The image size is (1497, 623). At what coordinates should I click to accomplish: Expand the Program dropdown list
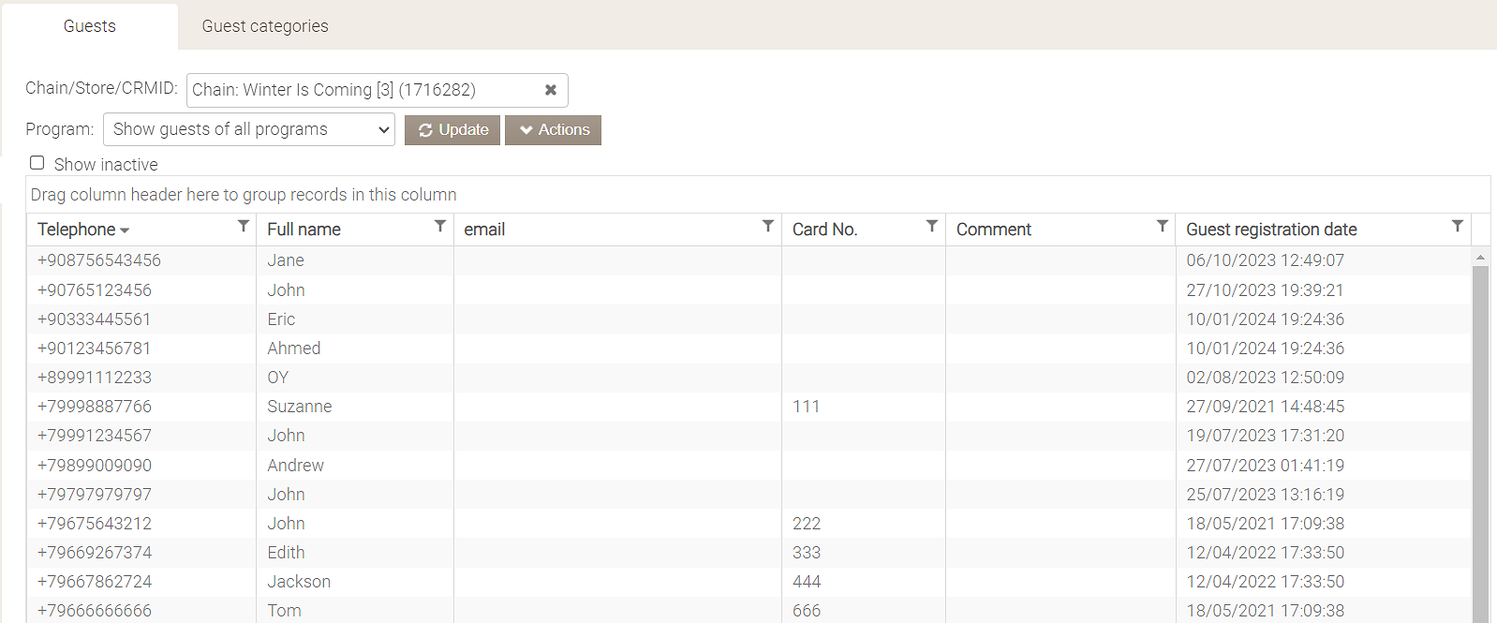coord(249,129)
